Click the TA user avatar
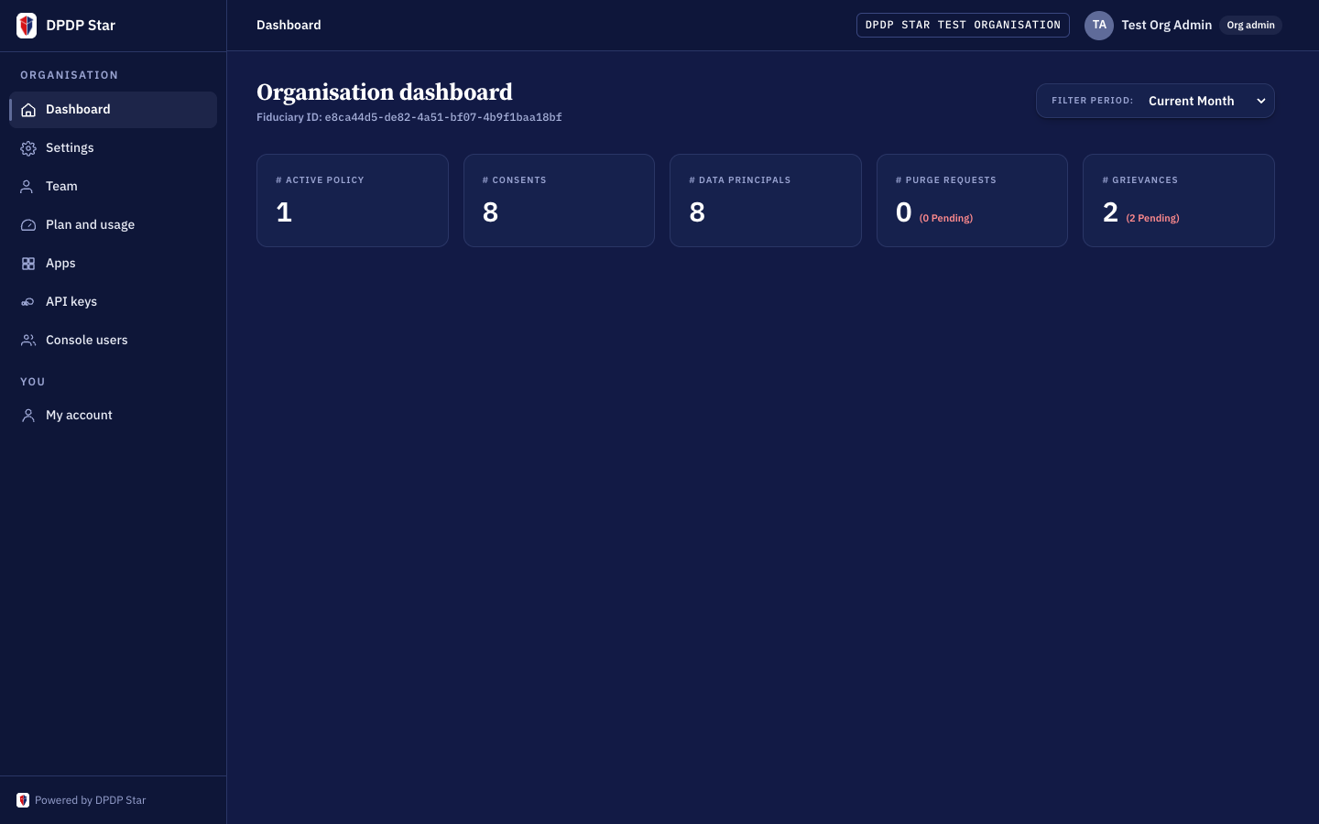The image size is (1319, 824). (x=1099, y=26)
